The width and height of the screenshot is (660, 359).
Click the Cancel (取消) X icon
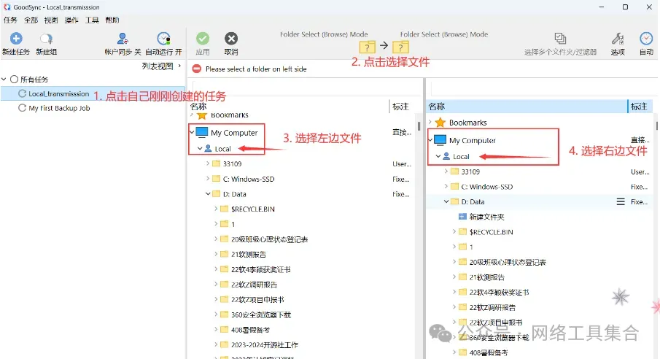tap(231, 39)
